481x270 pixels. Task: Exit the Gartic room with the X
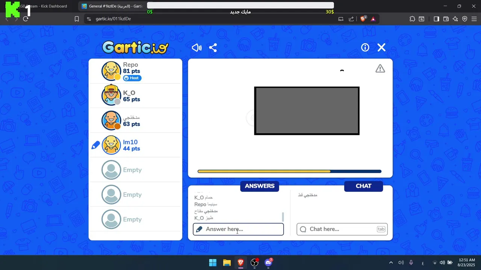pyautogui.click(x=381, y=47)
